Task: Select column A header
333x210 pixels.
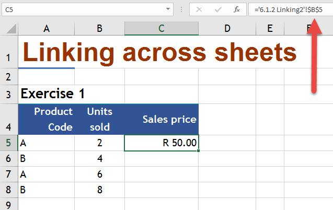Action: (x=46, y=29)
